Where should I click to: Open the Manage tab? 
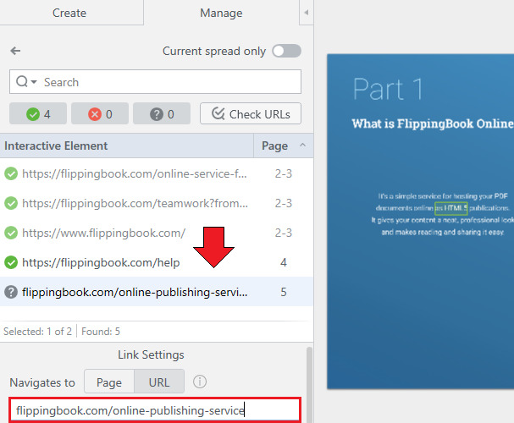pyautogui.click(x=221, y=13)
